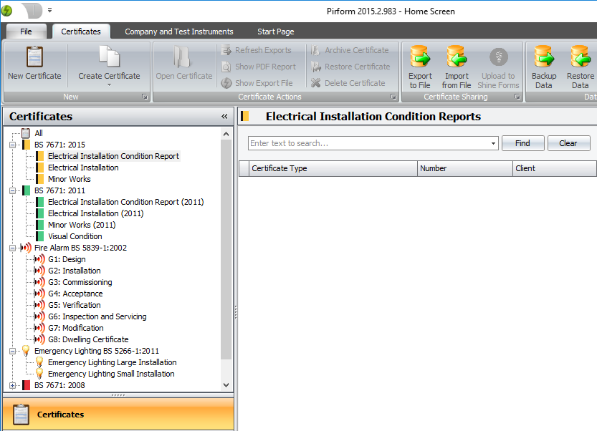The image size is (597, 431).
Task: Expand the BS 7671: 2008 tree node
Action: click(12, 385)
